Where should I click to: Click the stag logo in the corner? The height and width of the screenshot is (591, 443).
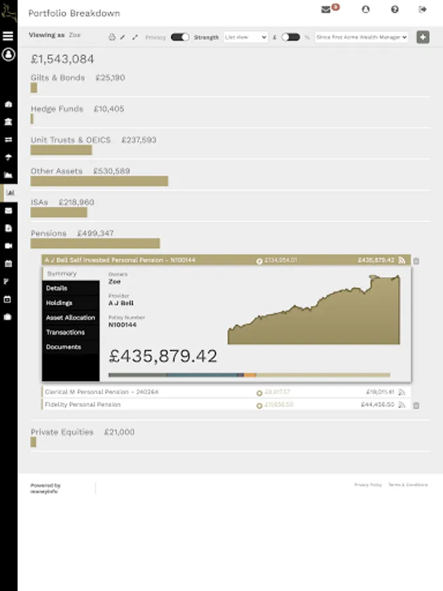pyautogui.click(x=9, y=14)
